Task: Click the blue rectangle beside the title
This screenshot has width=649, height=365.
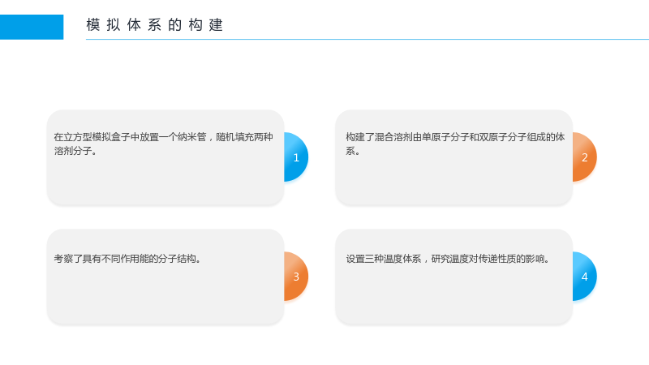Action: coord(32,27)
